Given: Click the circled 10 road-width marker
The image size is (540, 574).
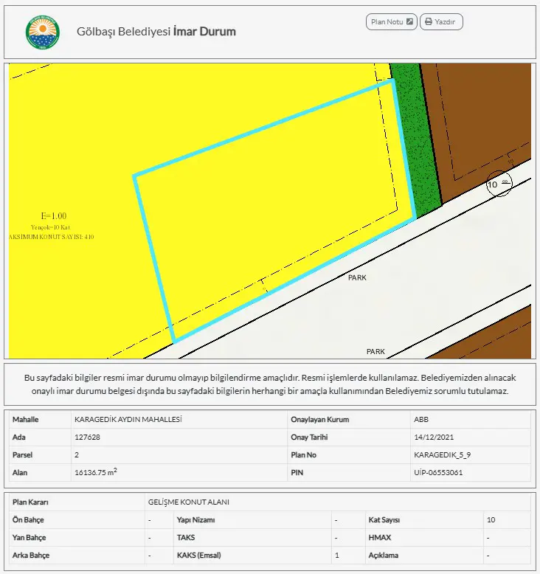Looking at the screenshot, I should 499,184.
